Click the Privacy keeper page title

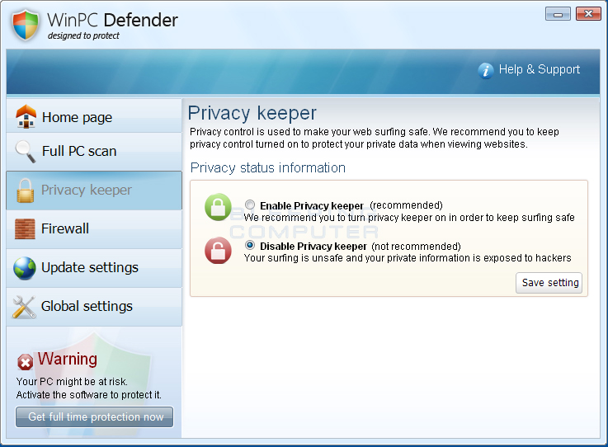252,113
